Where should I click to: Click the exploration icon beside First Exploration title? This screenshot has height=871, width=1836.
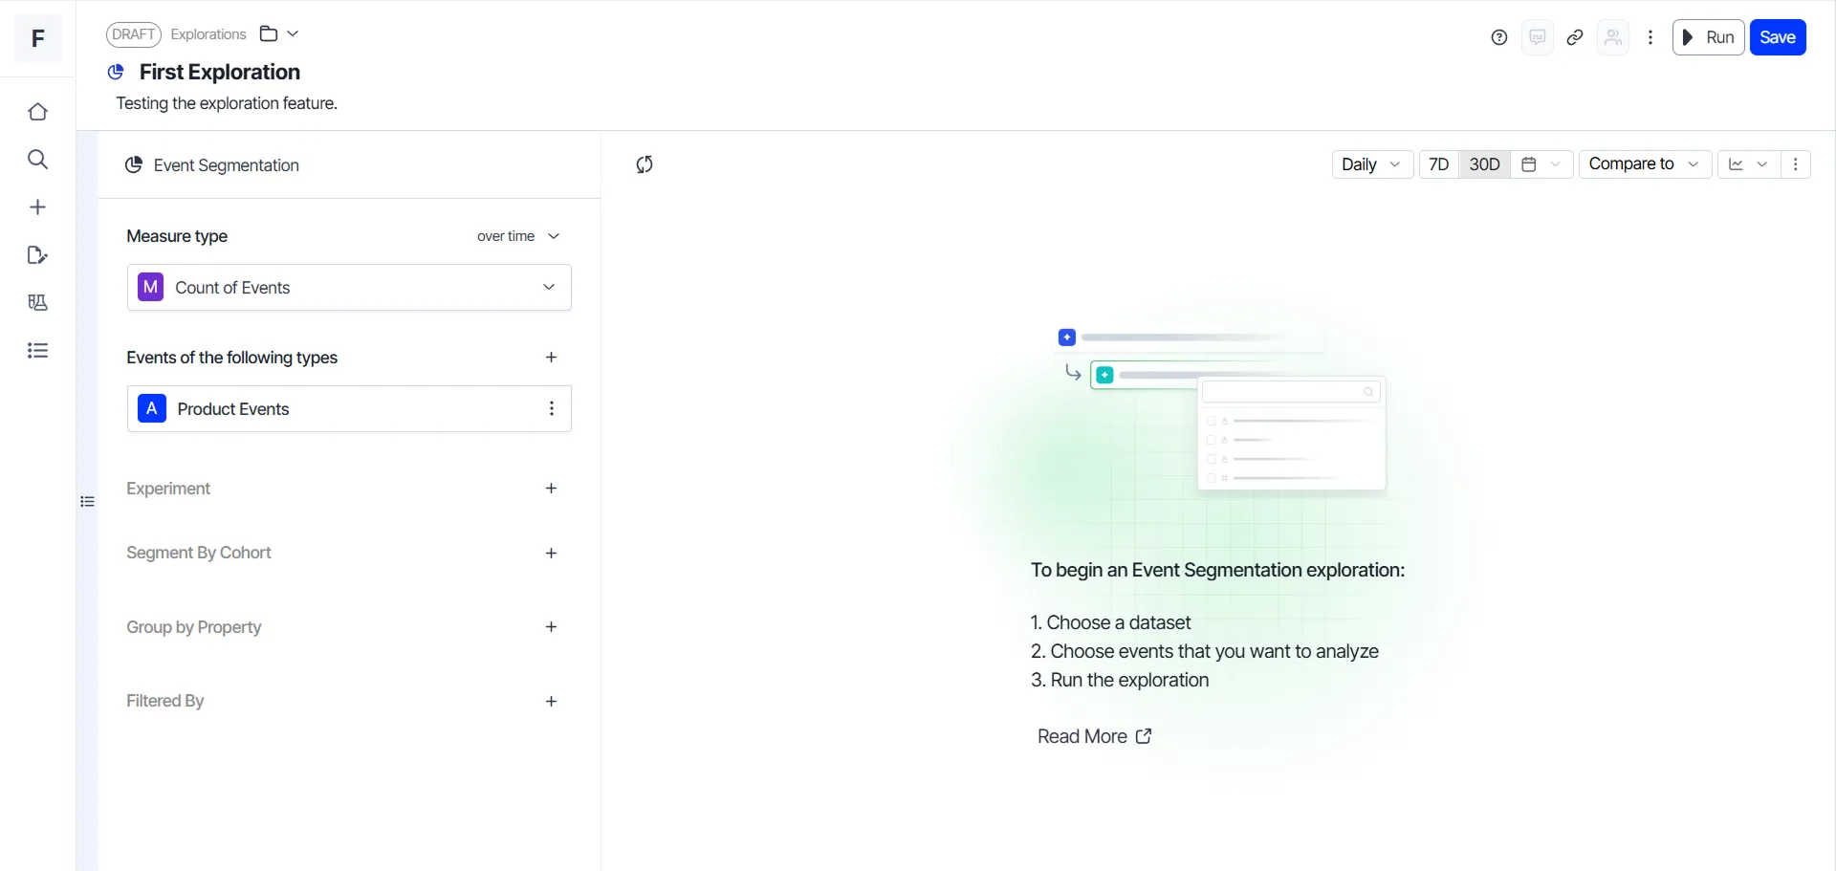[x=116, y=72]
